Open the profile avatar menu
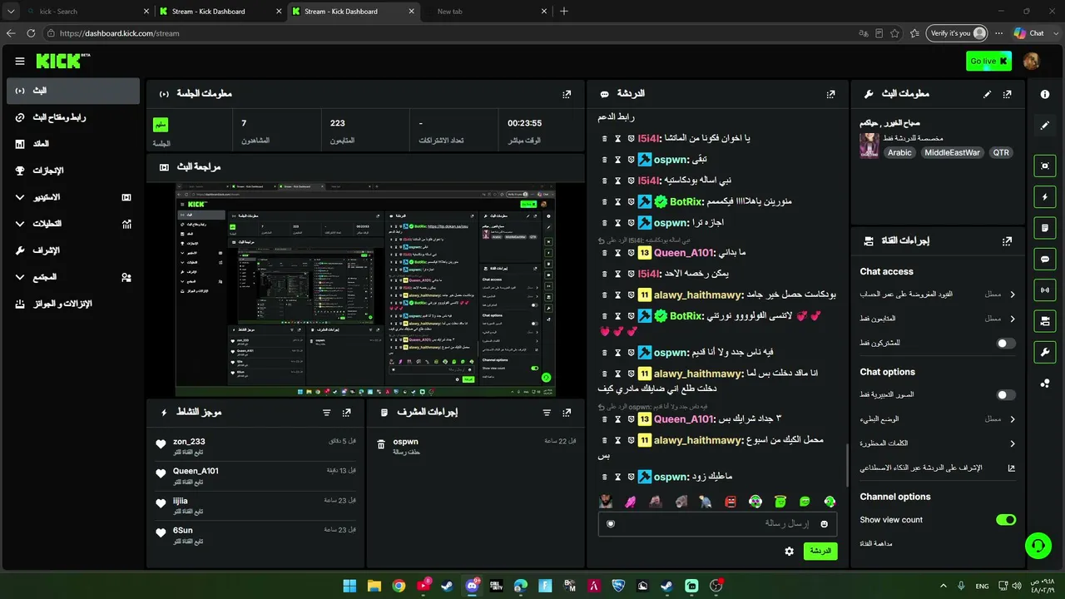The width and height of the screenshot is (1065, 599). pos(1031,61)
